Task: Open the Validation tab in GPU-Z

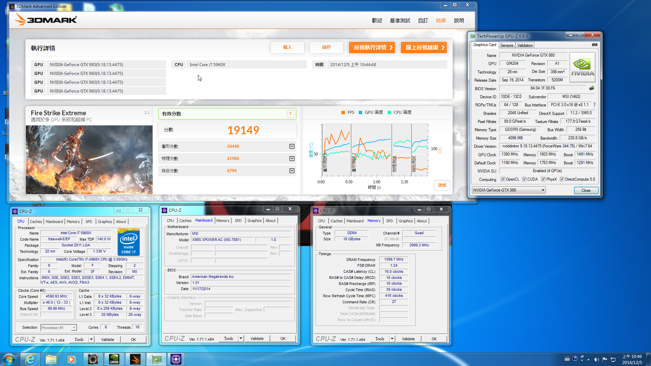Action: (x=525, y=45)
